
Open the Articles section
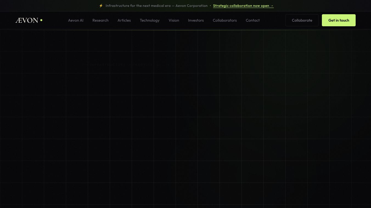point(124,20)
